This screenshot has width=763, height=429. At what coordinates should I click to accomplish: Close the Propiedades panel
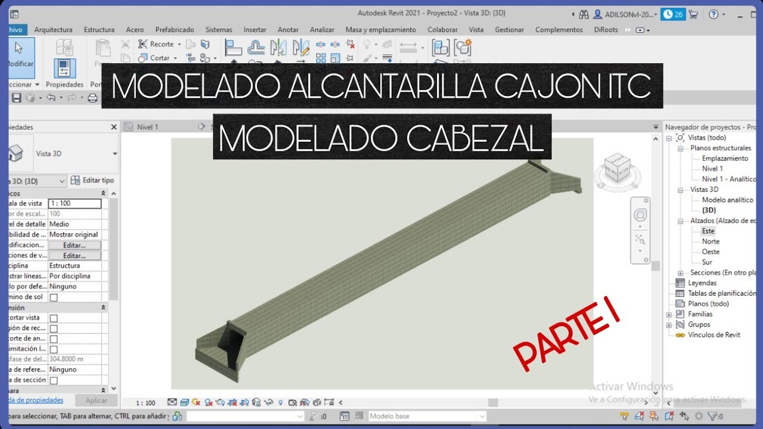pos(114,127)
